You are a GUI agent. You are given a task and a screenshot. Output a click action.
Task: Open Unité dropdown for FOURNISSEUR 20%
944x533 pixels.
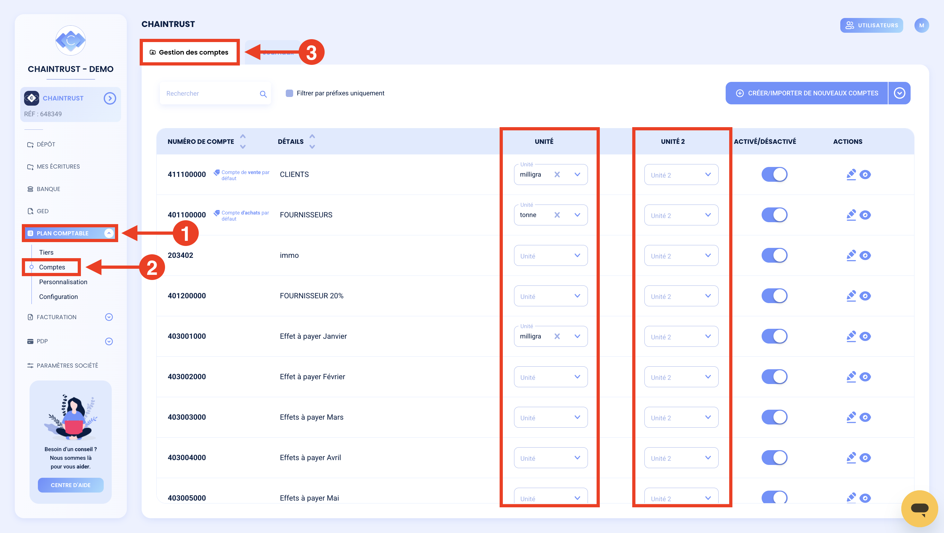(x=550, y=296)
